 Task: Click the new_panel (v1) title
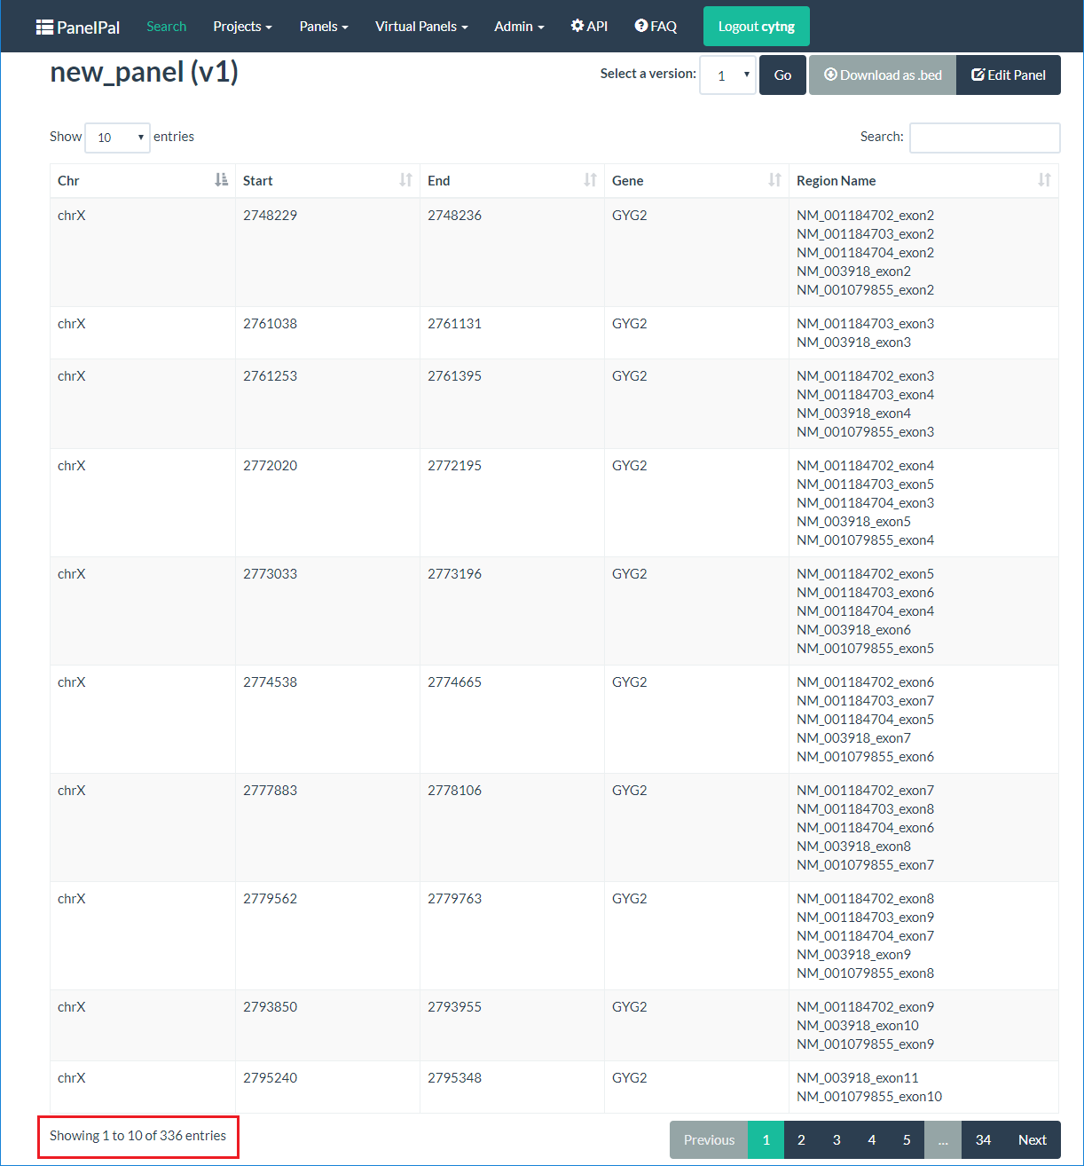click(x=144, y=72)
